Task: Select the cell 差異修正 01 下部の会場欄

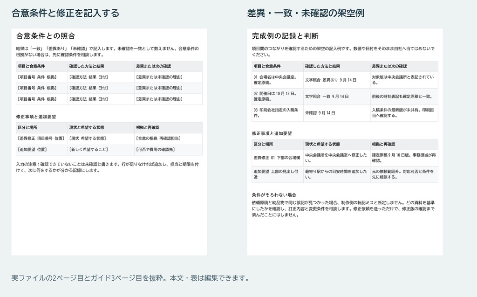Action: pyautogui.click(x=278, y=158)
